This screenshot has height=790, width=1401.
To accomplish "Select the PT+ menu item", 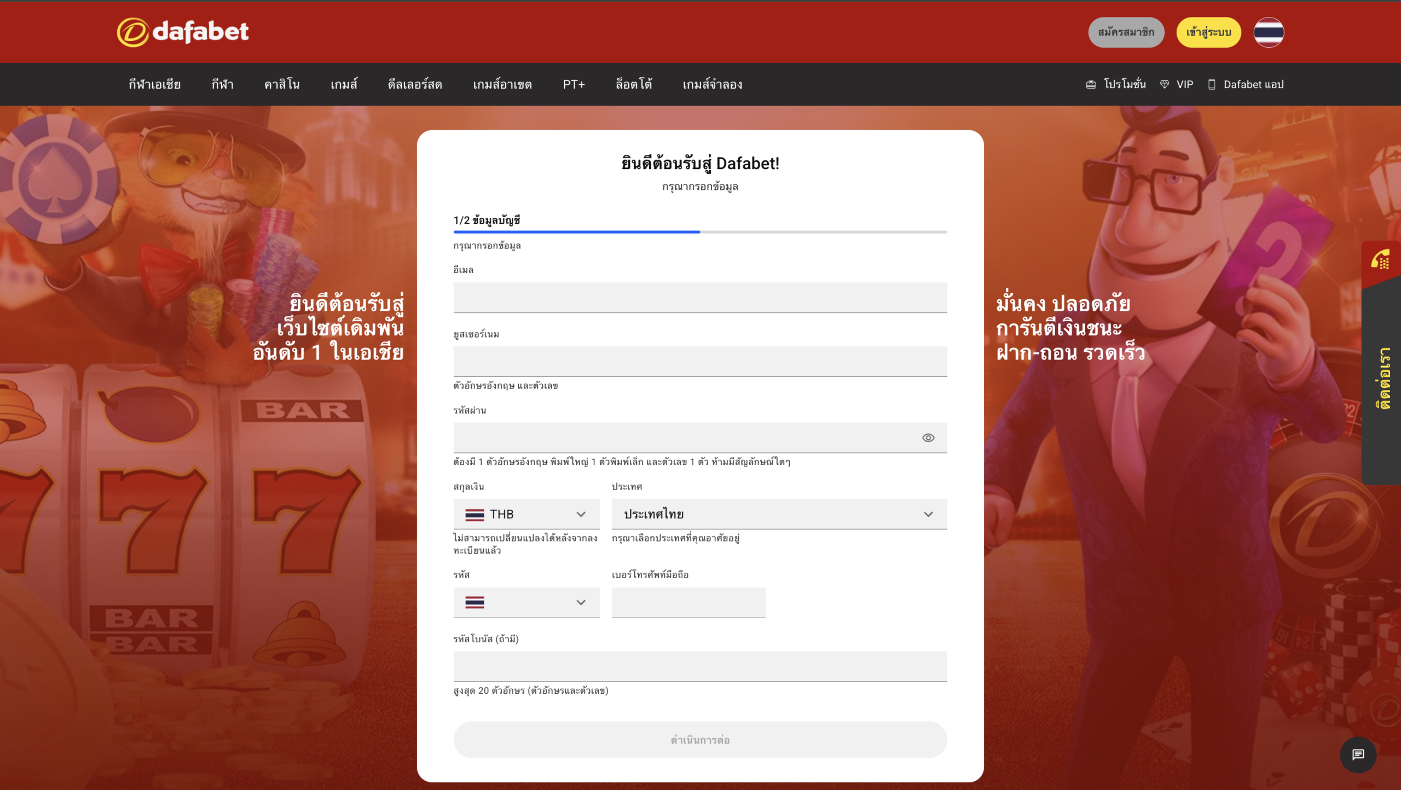I will (x=574, y=84).
